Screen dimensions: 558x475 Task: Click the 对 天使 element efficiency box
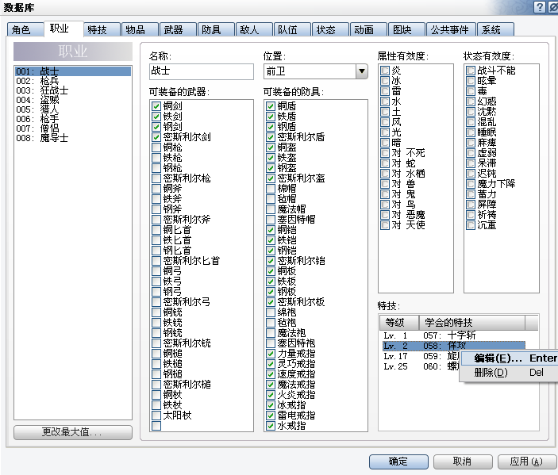click(385, 225)
